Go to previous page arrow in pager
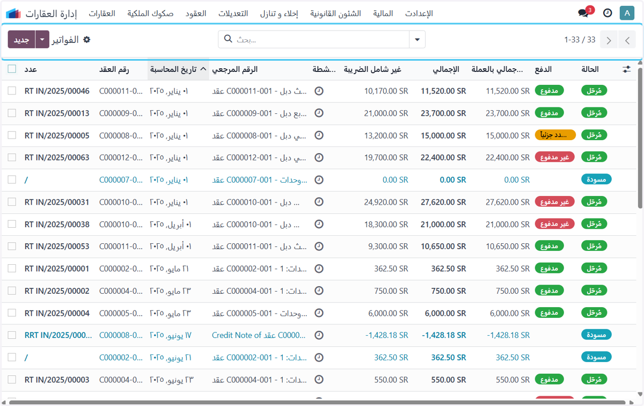The image size is (644, 406). (626, 40)
